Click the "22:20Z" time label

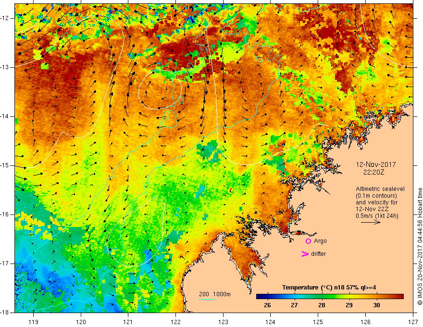coord(373,172)
